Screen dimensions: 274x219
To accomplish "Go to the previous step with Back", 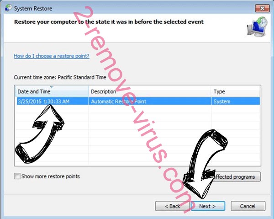I will 172,206.
